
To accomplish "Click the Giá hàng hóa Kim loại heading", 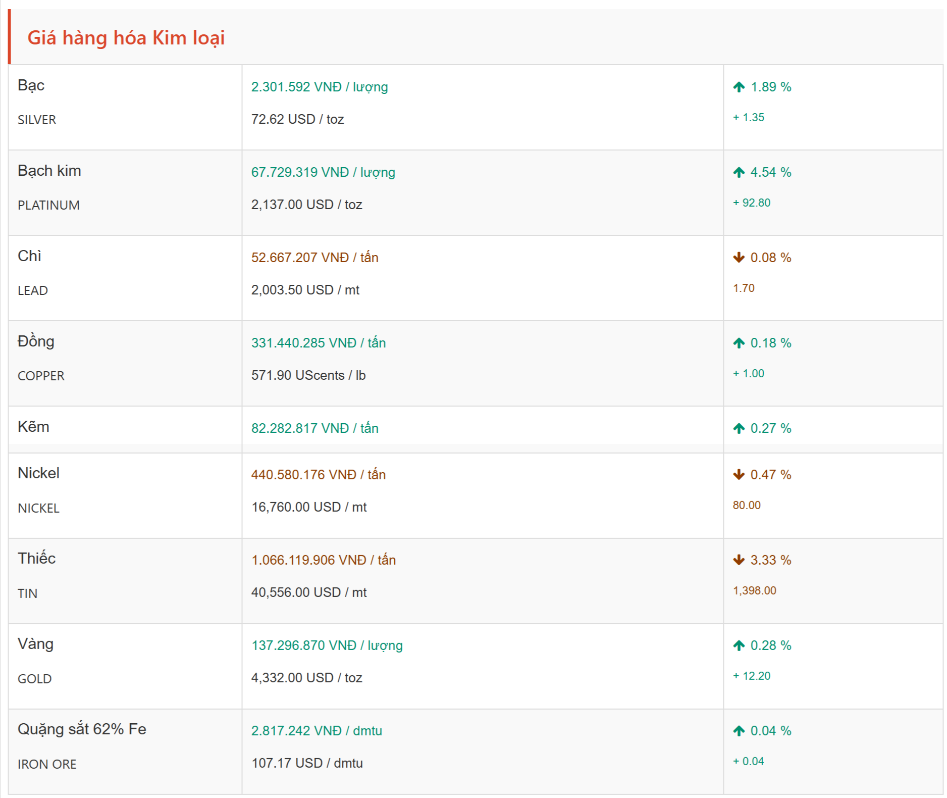I will (126, 38).
